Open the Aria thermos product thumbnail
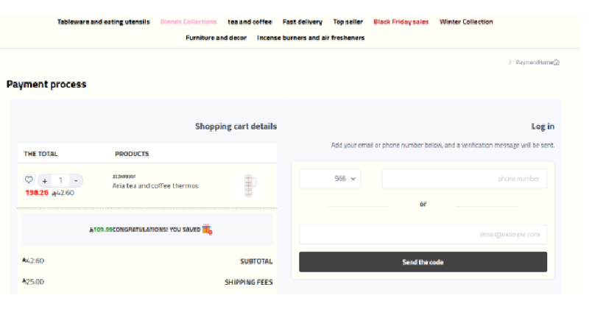 pyautogui.click(x=248, y=185)
